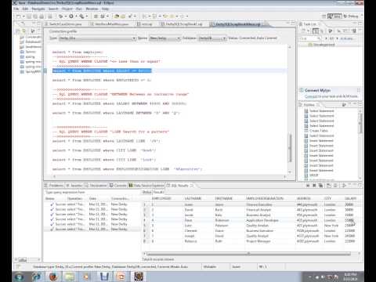Open the file explorer taskbar icon

(x=70, y=277)
